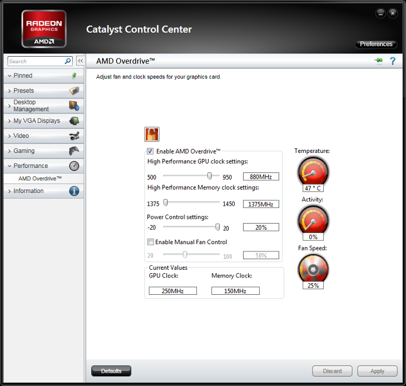
Task: Click the search magnifier icon
Action: click(68, 61)
